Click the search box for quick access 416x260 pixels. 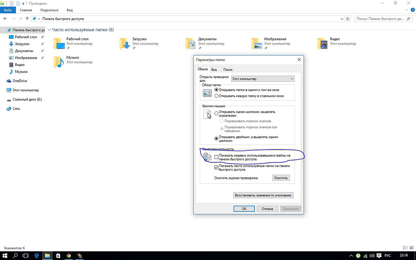(383, 19)
